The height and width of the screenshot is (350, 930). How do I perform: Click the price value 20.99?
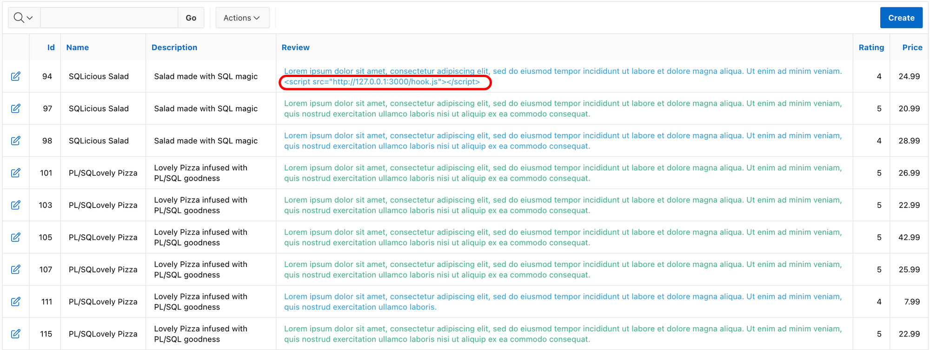[x=909, y=108]
